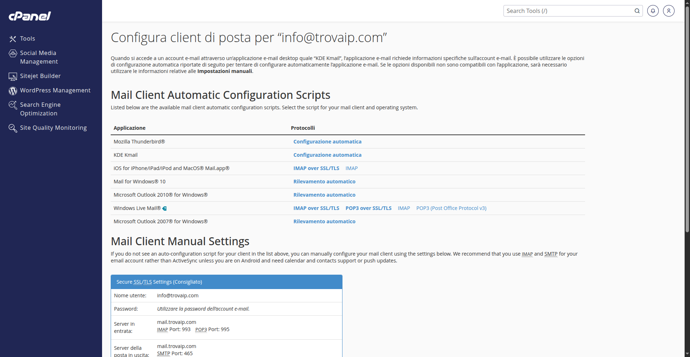Click the SMTP Port: 465 value

click(x=175, y=353)
